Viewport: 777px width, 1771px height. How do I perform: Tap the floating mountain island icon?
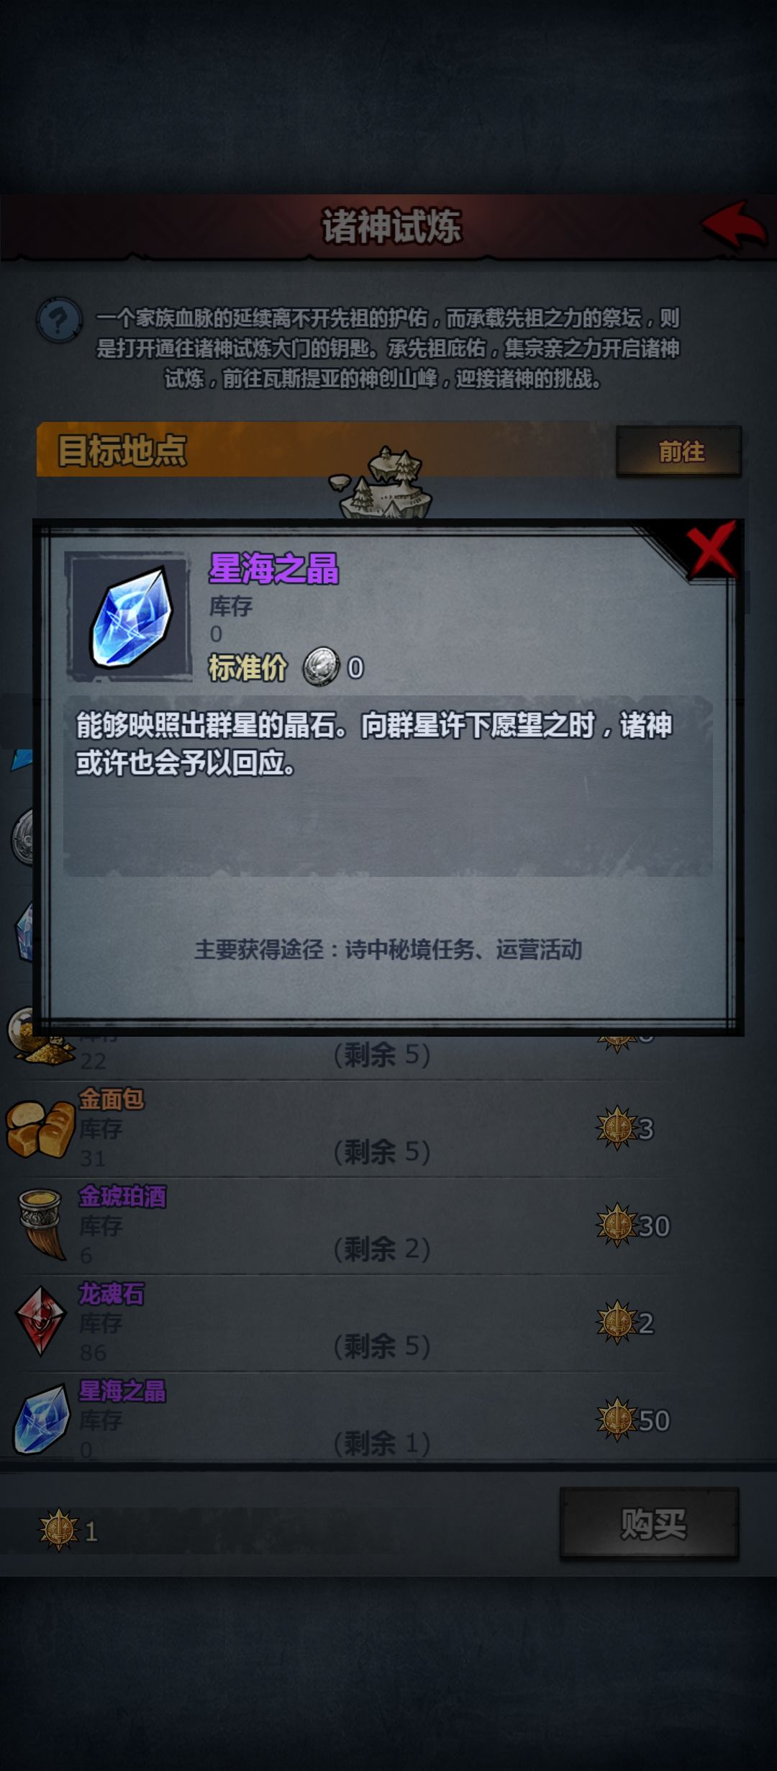click(x=381, y=482)
